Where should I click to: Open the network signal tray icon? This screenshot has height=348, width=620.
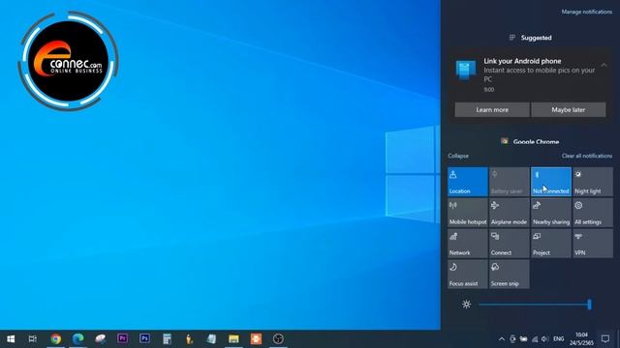point(534,339)
